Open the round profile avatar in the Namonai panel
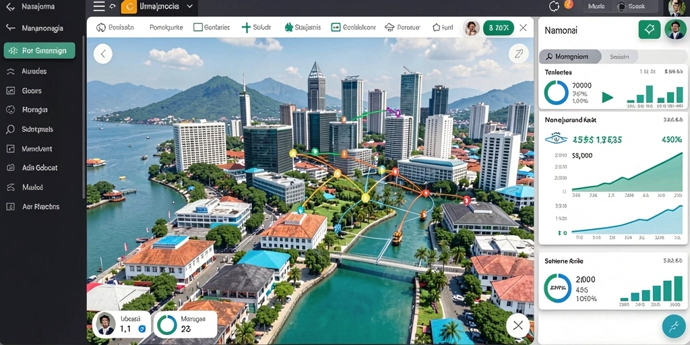 (x=675, y=30)
